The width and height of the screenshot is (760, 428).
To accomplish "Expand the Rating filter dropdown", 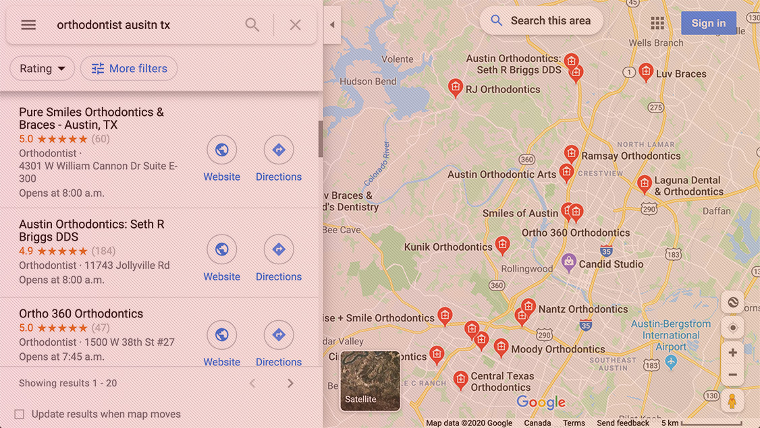I will click(x=42, y=69).
